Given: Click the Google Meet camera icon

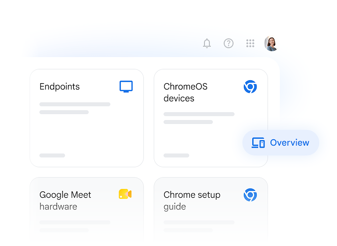Looking at the screenshot, I should tap(125, 194).
